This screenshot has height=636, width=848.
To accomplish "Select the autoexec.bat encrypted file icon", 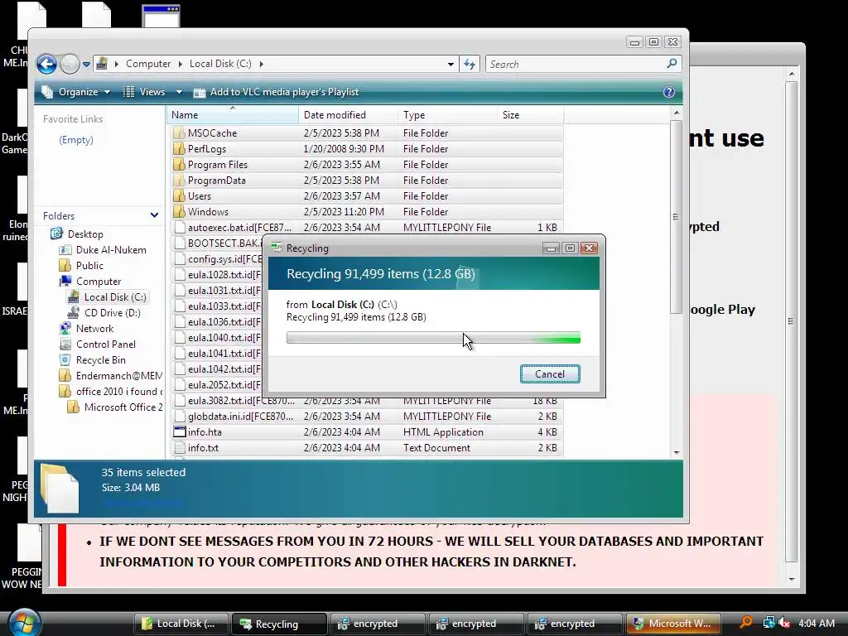I will coord(179,227).
